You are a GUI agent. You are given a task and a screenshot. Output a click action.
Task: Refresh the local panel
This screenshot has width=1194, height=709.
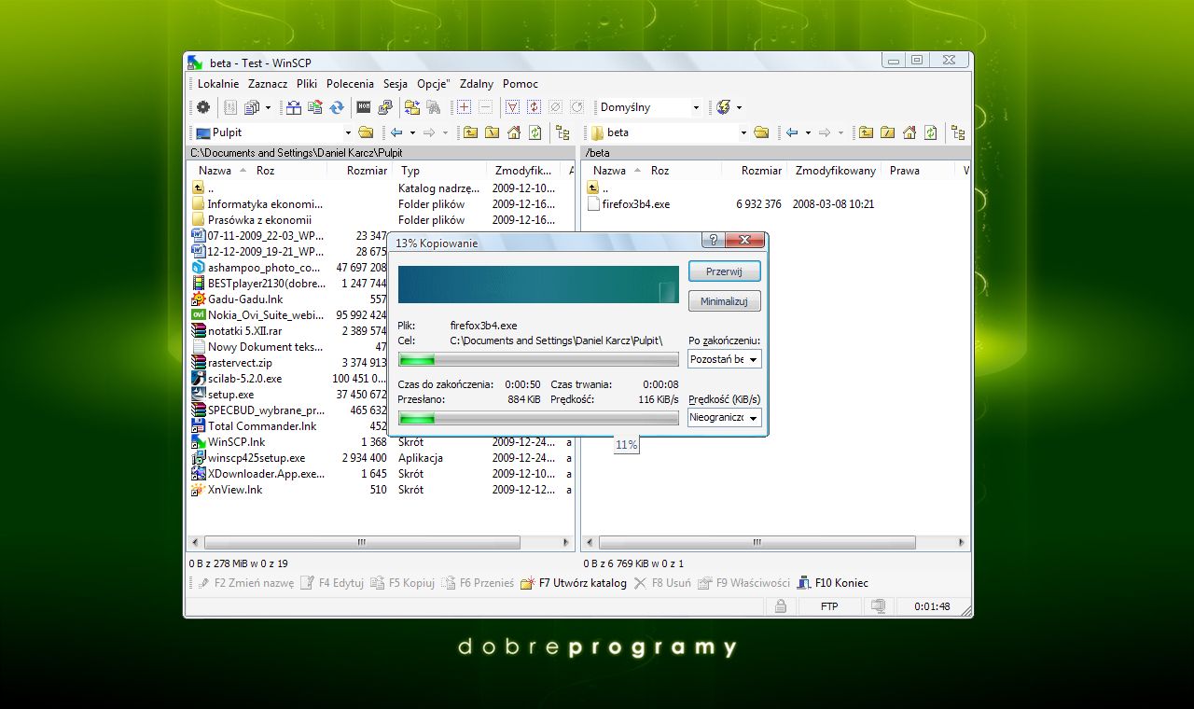tap(535, 132)
